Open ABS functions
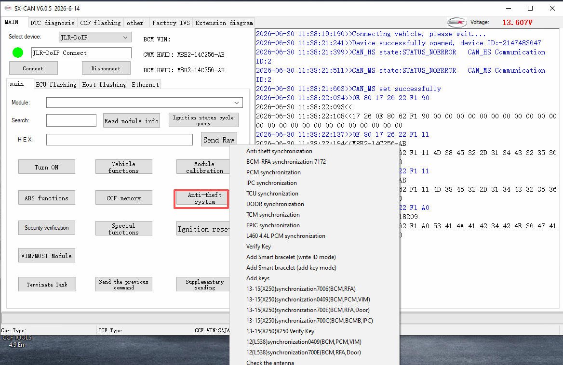This screenshot has width=563, height=365. pos(47,198)
